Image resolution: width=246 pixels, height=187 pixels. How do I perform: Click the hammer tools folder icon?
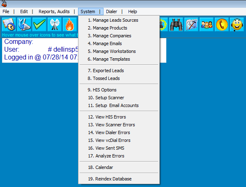coord(191,25)
